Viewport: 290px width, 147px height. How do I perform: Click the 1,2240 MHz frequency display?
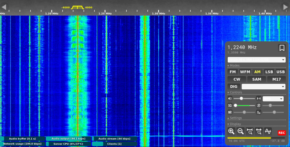click(x=242, y=47)
